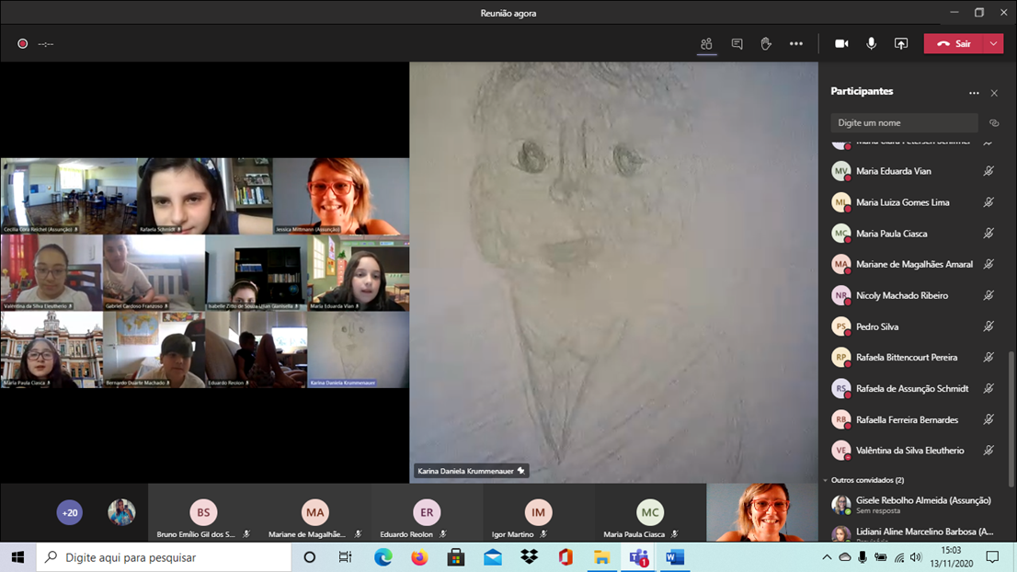Open the Task View button
This screenshot has height=572, width=1017.
point(345,557)
